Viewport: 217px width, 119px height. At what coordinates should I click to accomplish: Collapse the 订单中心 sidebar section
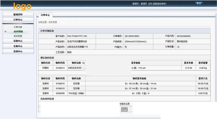point(18,20)
